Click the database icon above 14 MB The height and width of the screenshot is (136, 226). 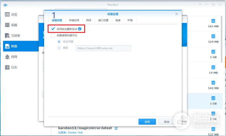pyautogui.click(x=213, y=67)
